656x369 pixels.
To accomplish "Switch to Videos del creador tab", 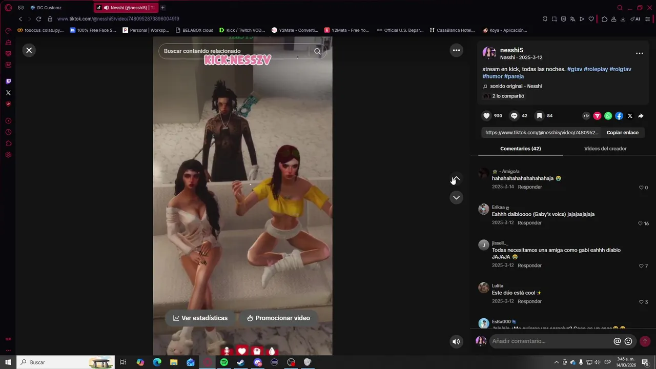I will tap(605, 149).
